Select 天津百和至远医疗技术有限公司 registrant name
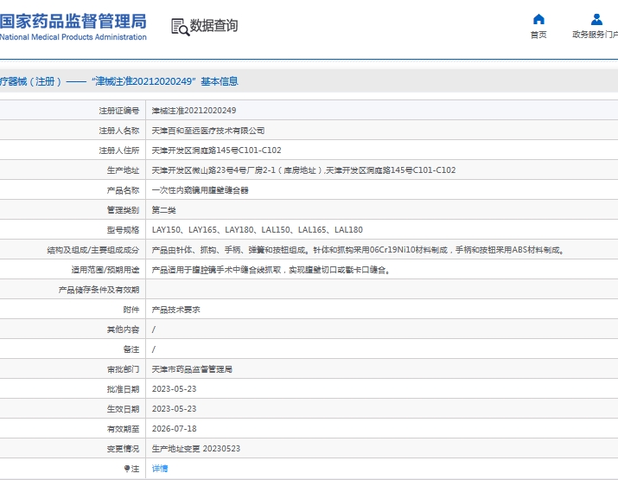 pos(208,131)
